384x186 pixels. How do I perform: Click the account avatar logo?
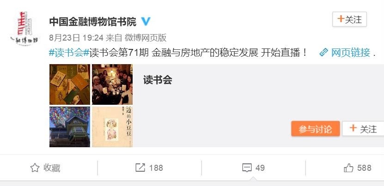[x=24, y=29]
